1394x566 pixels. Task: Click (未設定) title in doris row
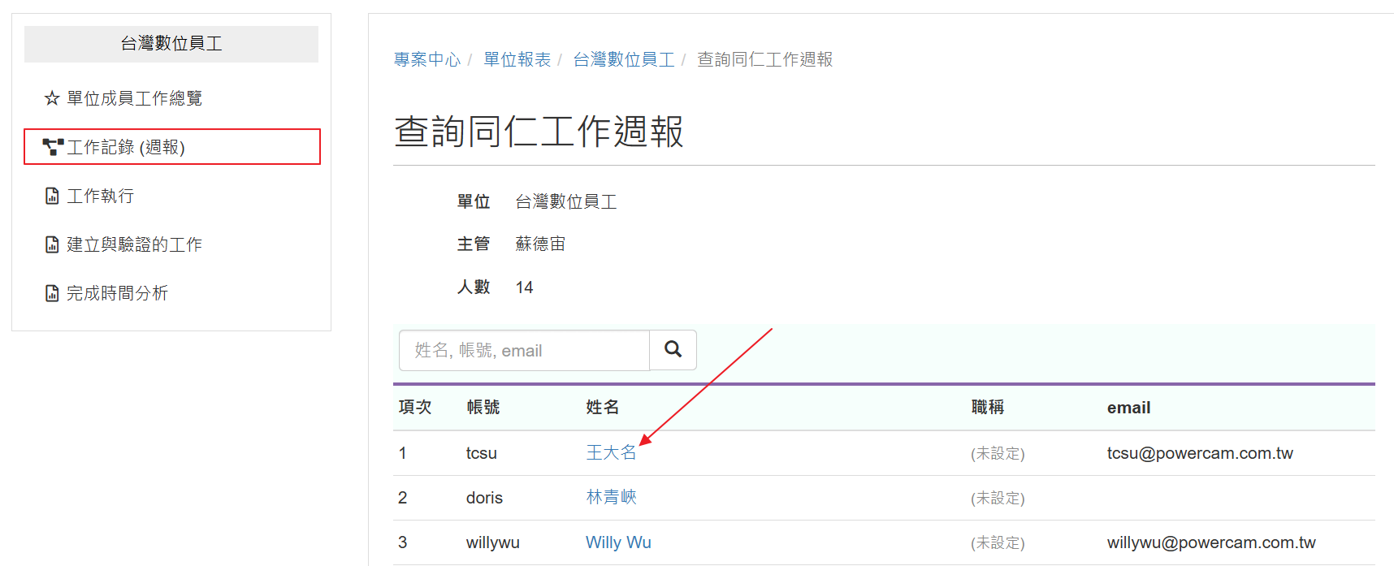pos(998,499)
